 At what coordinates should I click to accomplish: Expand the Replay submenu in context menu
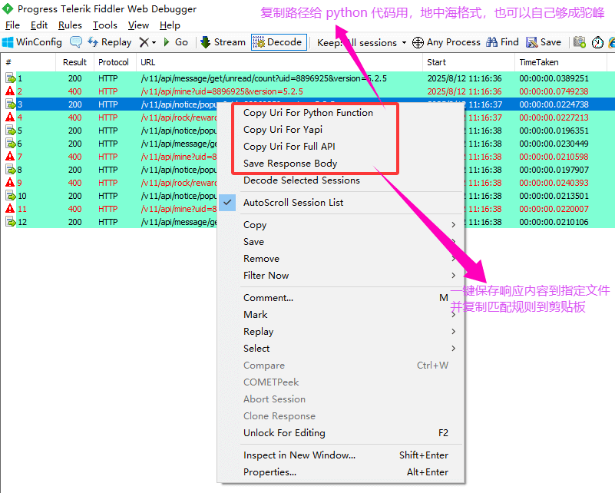coord(454,332)
